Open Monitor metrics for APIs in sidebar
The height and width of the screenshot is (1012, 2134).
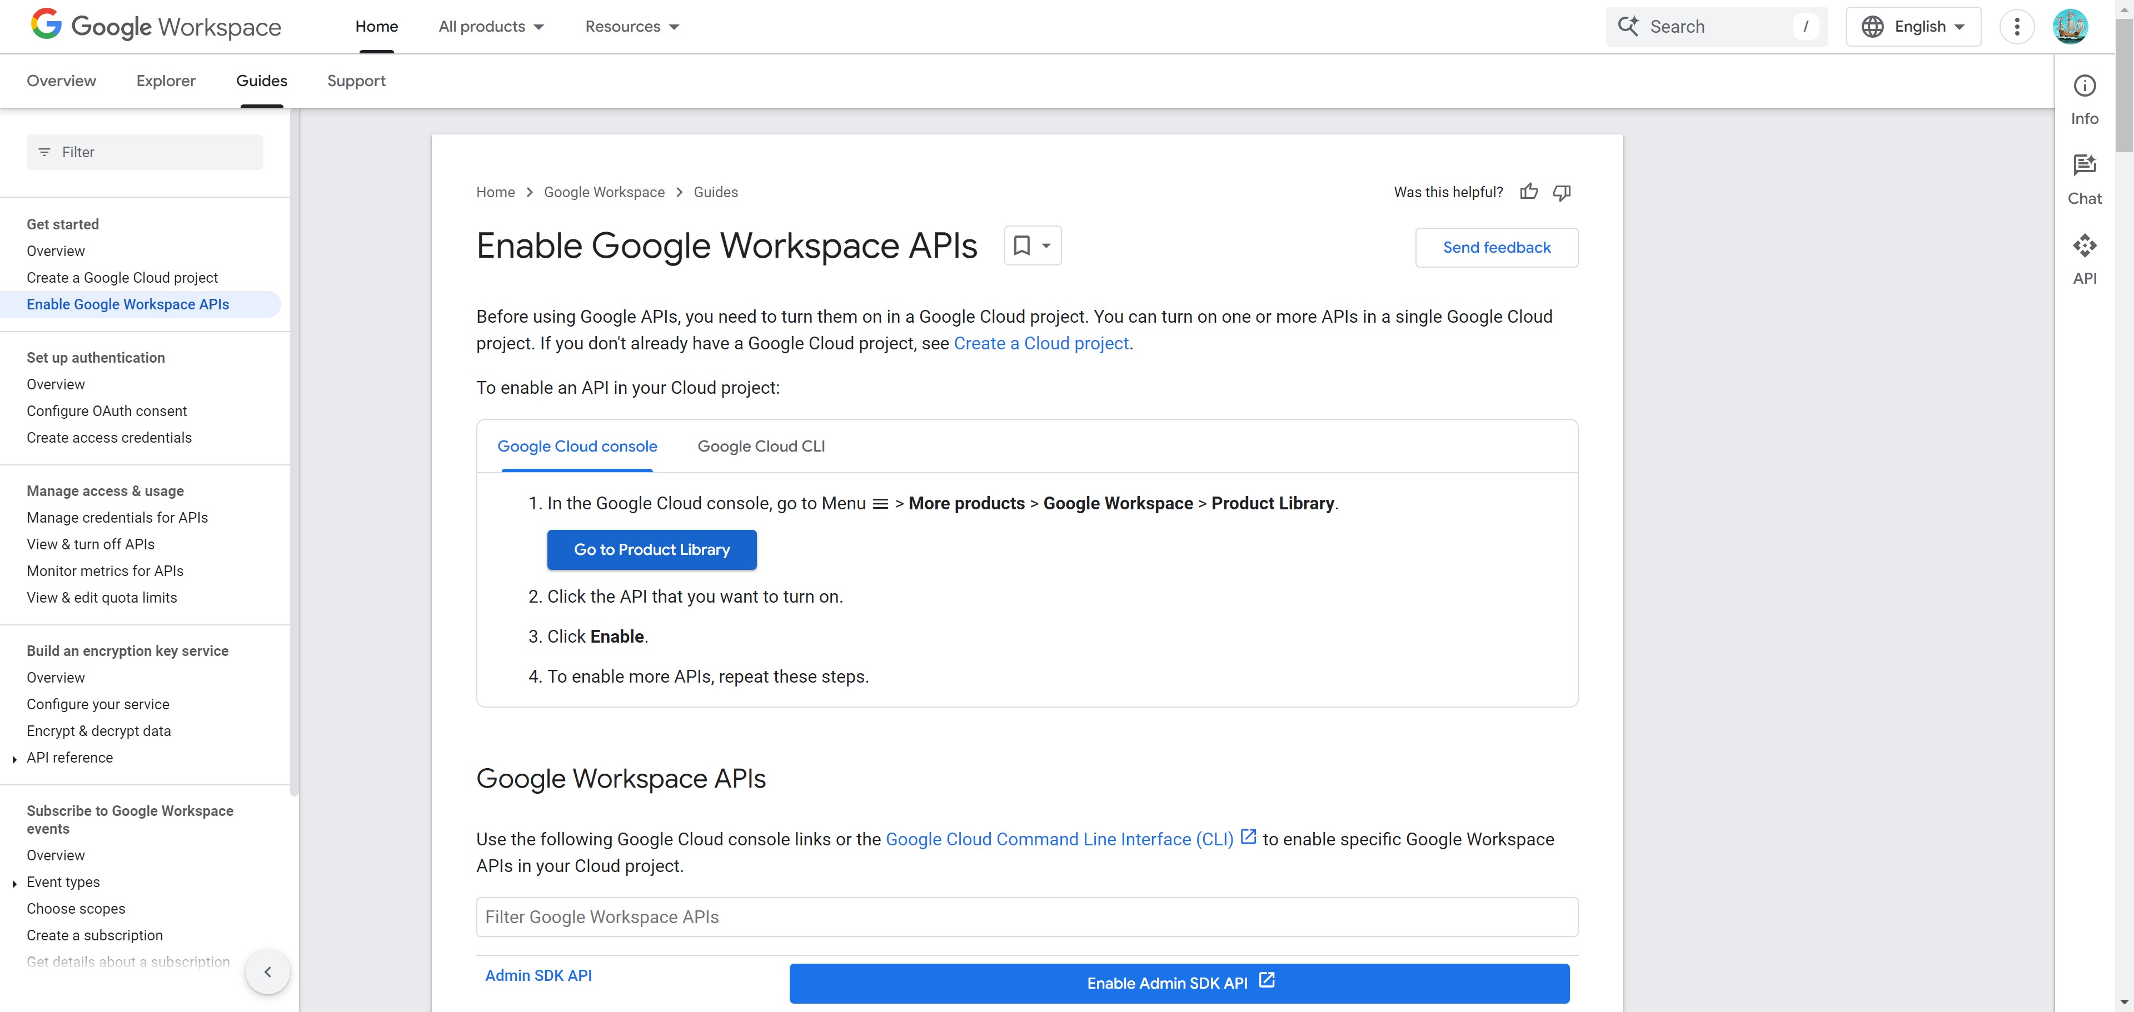105,570
